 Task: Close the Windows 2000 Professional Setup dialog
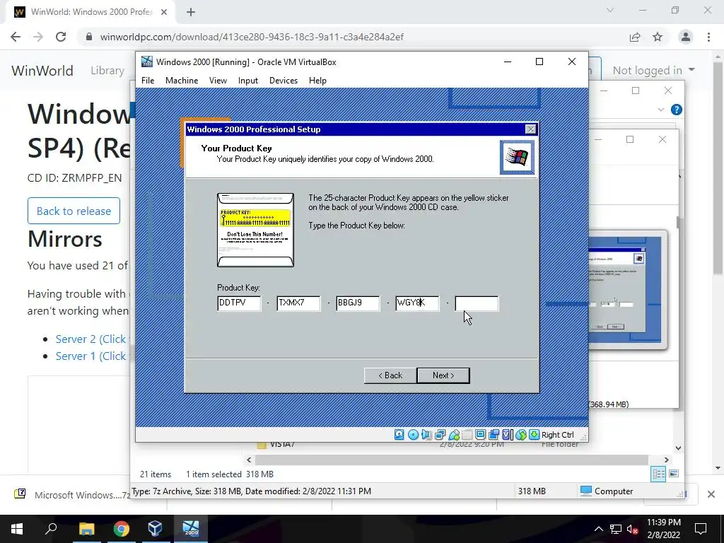pyautogui.click(x=531, y=129)
